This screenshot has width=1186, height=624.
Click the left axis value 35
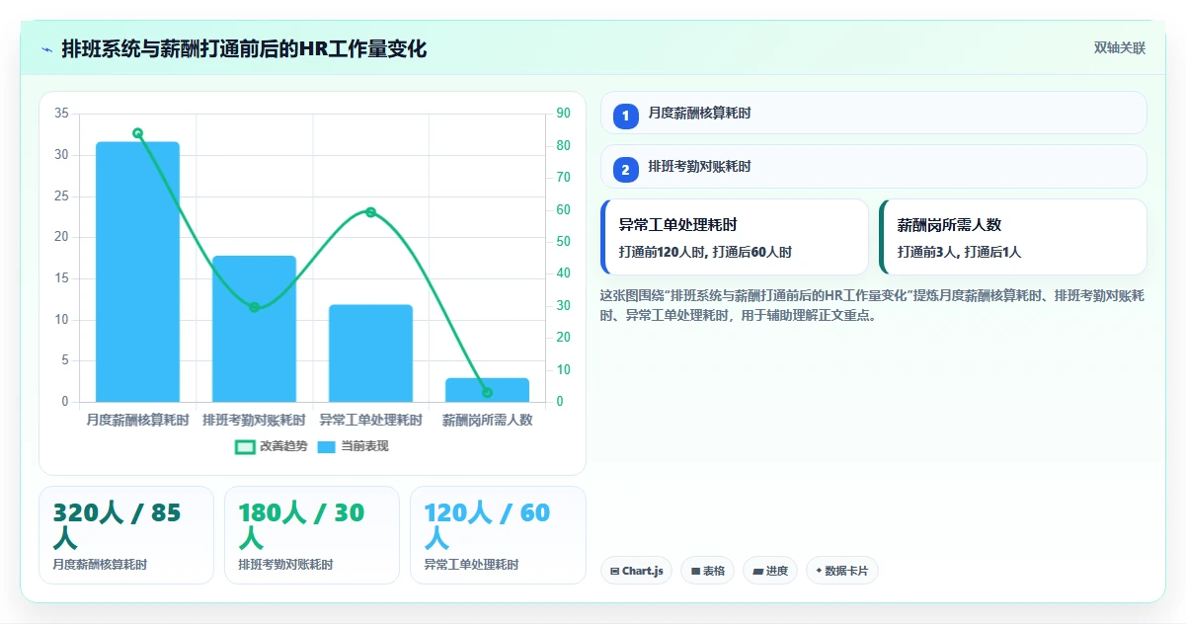(x=61, y=114)
